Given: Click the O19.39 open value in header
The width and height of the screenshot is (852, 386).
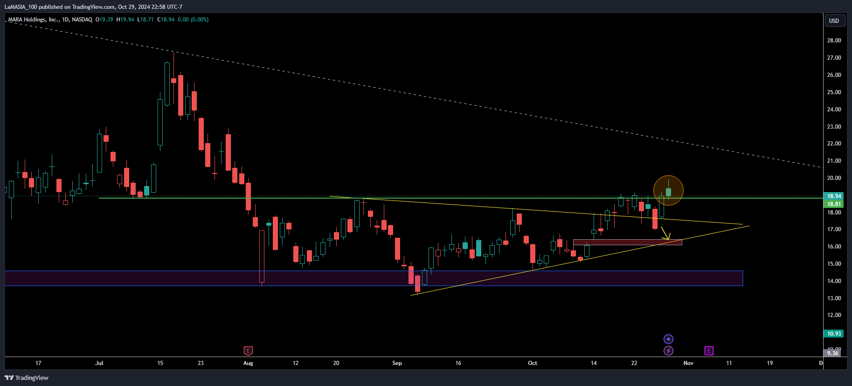Looking at the screenshot, I should pyautogui.click(x=104, y=20).
